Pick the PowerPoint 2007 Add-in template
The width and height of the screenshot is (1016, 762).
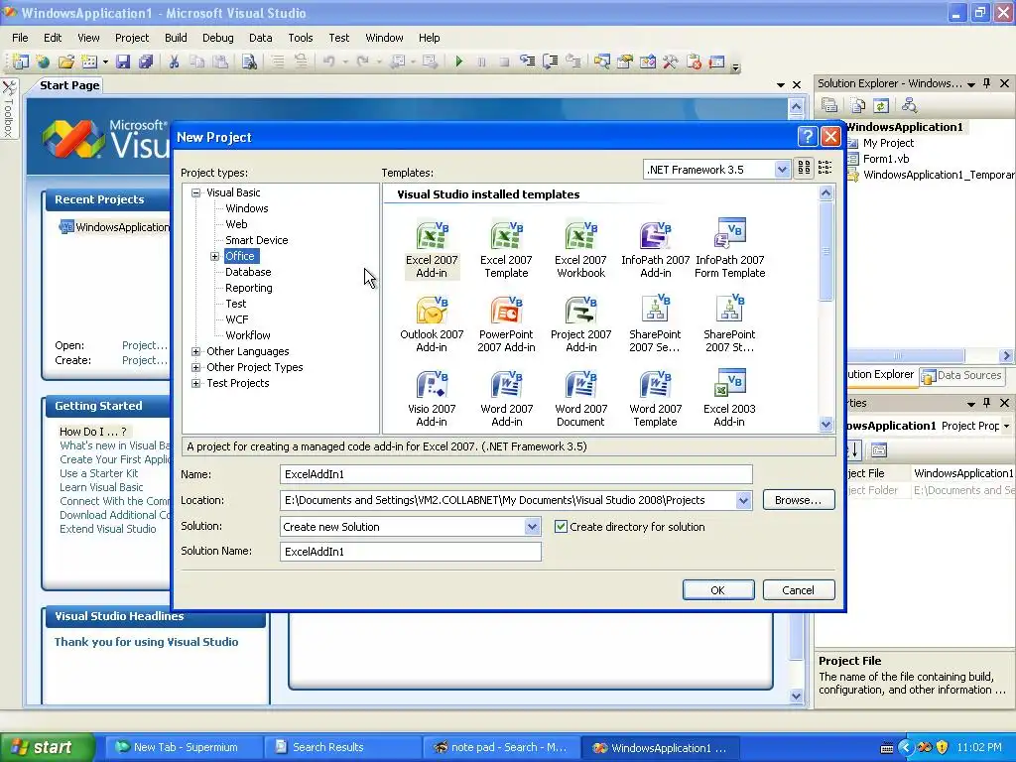(x=506, y=324)
